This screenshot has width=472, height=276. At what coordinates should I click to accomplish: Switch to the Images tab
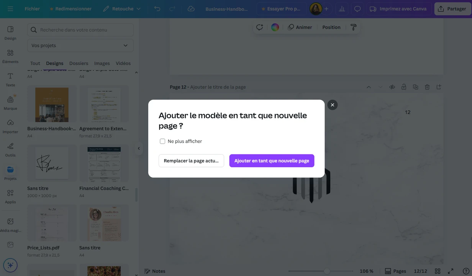pos(102,63)
